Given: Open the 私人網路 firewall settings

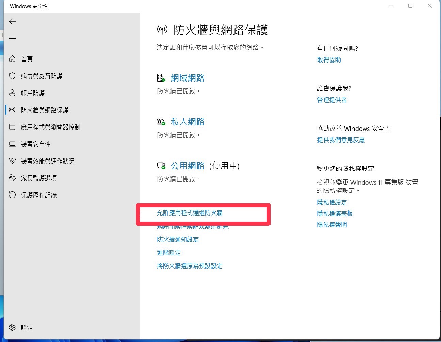Looking at the screenshot, I should [188, 122].
